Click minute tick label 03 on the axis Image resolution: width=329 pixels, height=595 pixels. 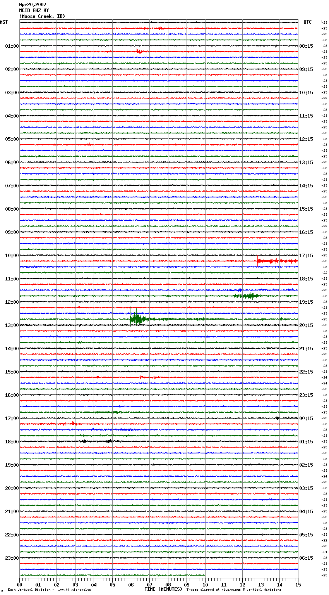point(75,584)
